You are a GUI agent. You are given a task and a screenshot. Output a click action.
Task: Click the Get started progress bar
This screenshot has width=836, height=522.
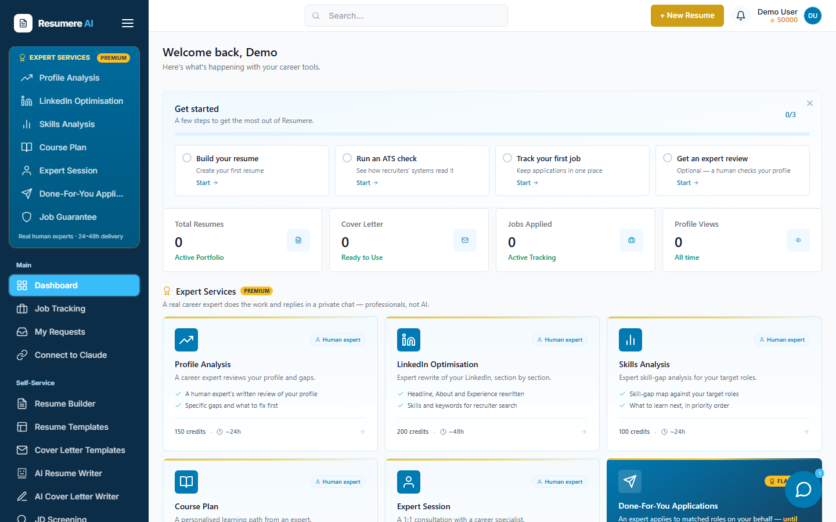coord(492,134)
